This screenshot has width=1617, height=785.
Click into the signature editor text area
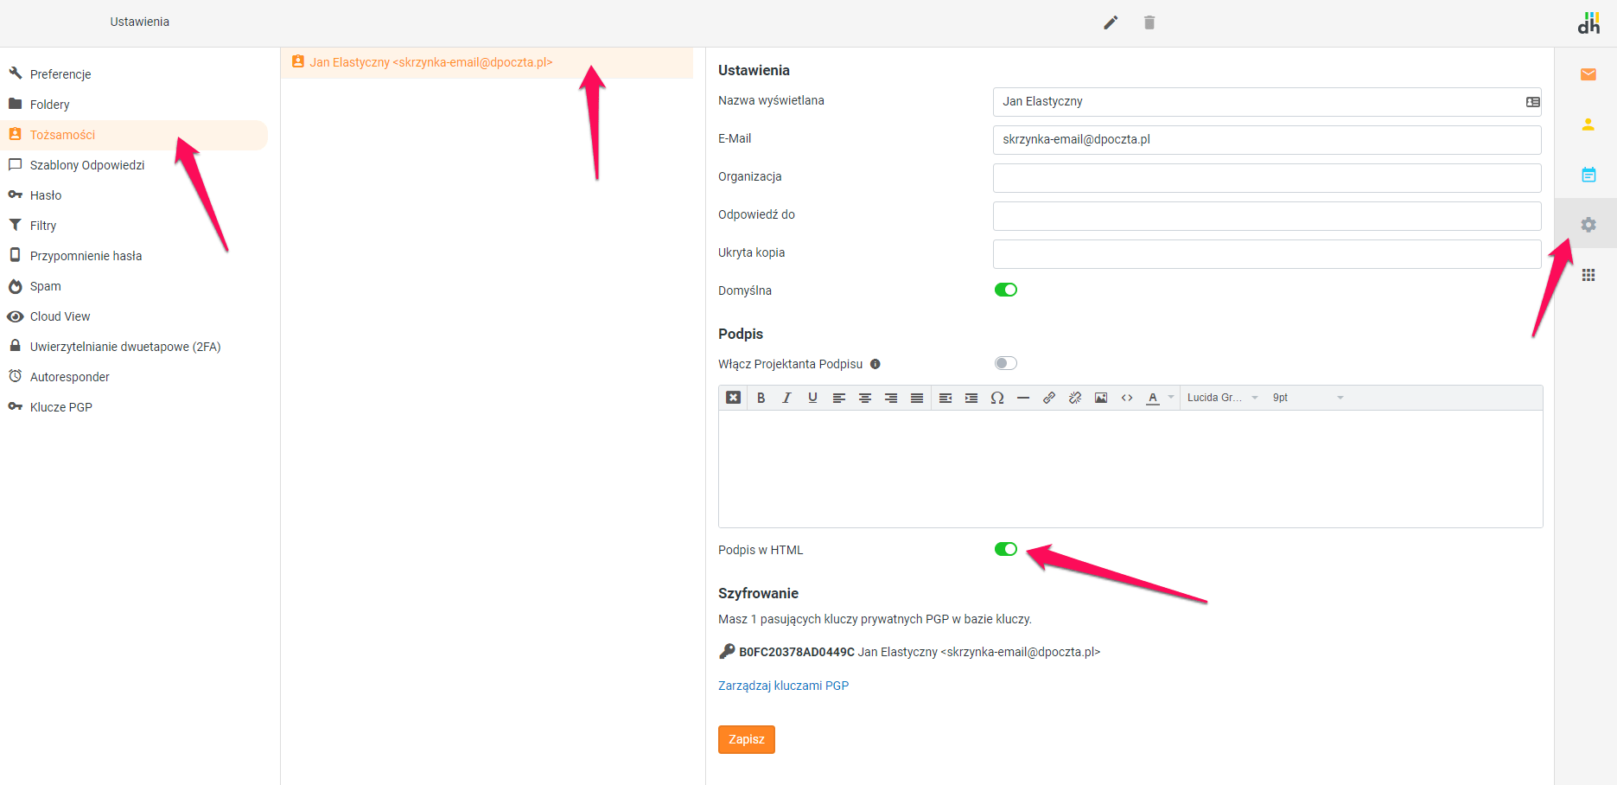1130,469
